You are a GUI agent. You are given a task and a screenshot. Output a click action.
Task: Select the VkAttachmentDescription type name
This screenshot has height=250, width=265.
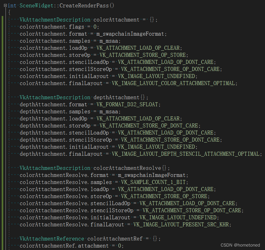click(55, 19)
